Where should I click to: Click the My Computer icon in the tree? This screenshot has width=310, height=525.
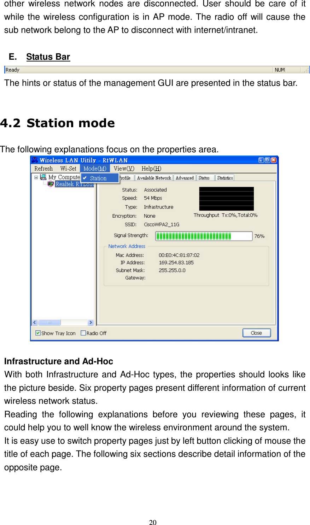tap(43, 177)
